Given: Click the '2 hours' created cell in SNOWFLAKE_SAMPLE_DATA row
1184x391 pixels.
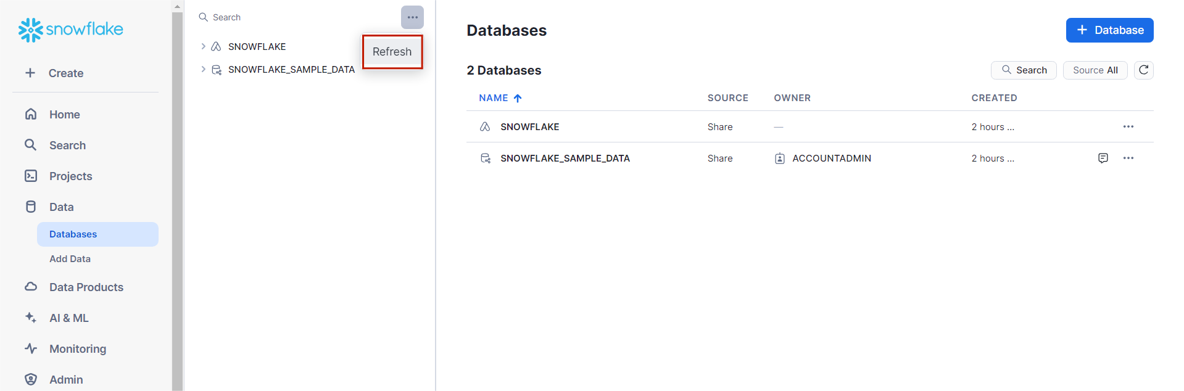Looking at the screenshot, I should click(x=992, y=158).
